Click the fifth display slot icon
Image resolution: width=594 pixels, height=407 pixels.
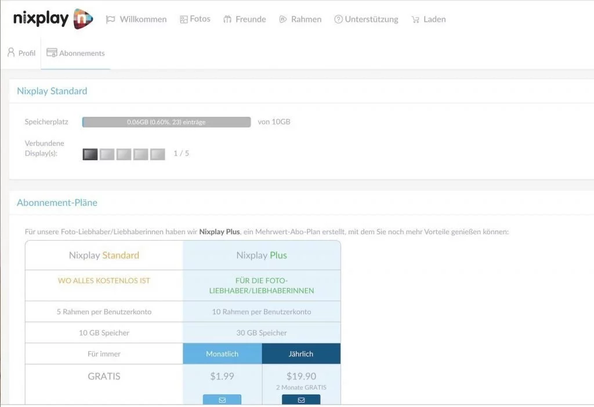pos(158,154)
